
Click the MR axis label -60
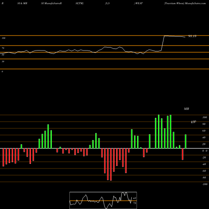(x=204, y=171)
